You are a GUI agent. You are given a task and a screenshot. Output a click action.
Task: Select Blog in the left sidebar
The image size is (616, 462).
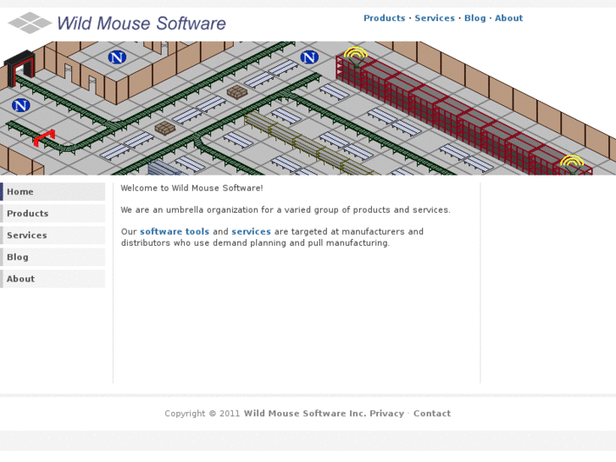pyautogui.click(x=53, y=257)
